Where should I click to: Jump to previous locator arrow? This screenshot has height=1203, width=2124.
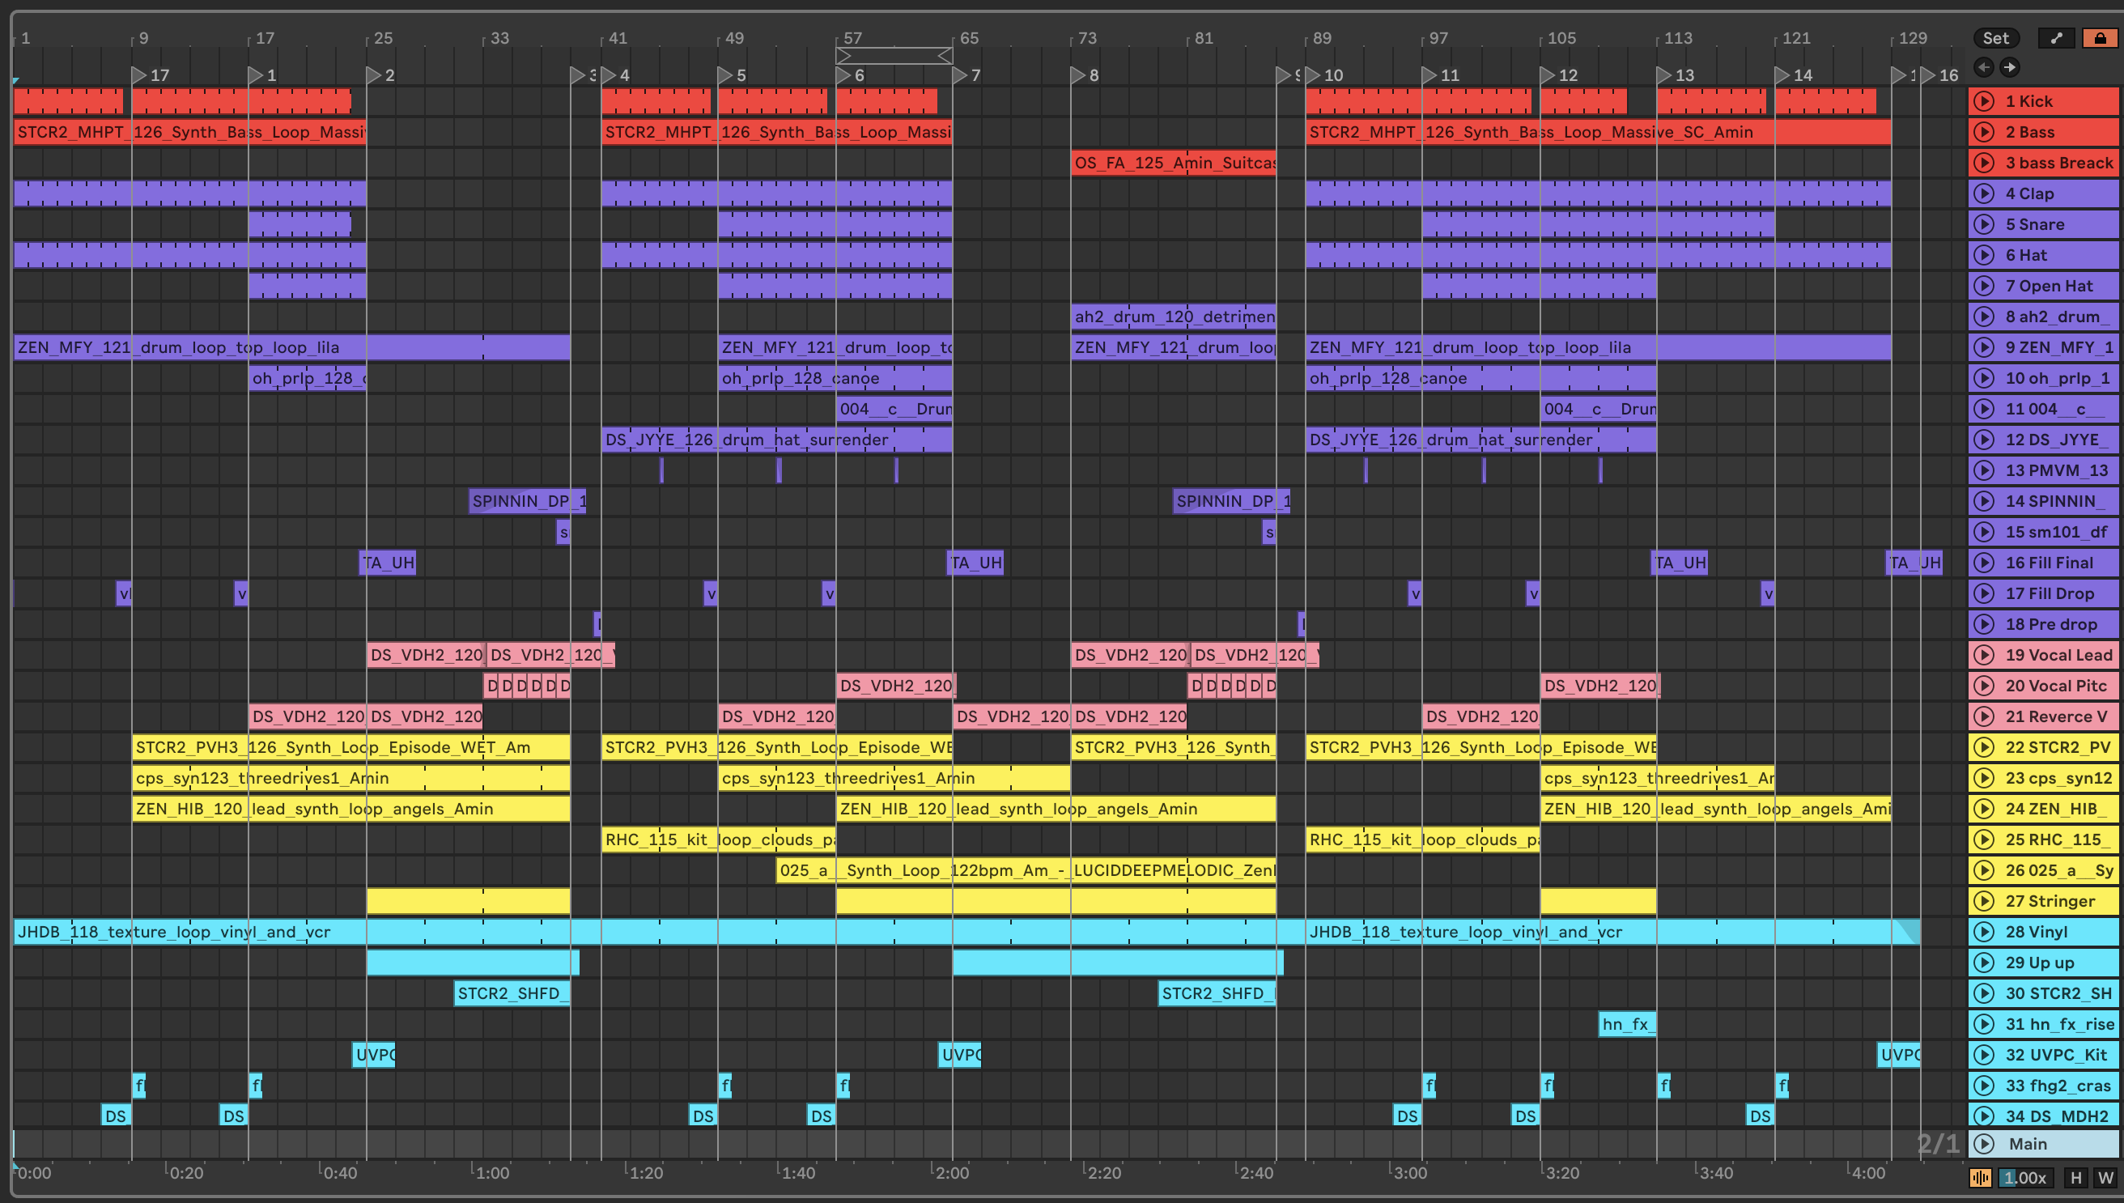(1983, 67)
